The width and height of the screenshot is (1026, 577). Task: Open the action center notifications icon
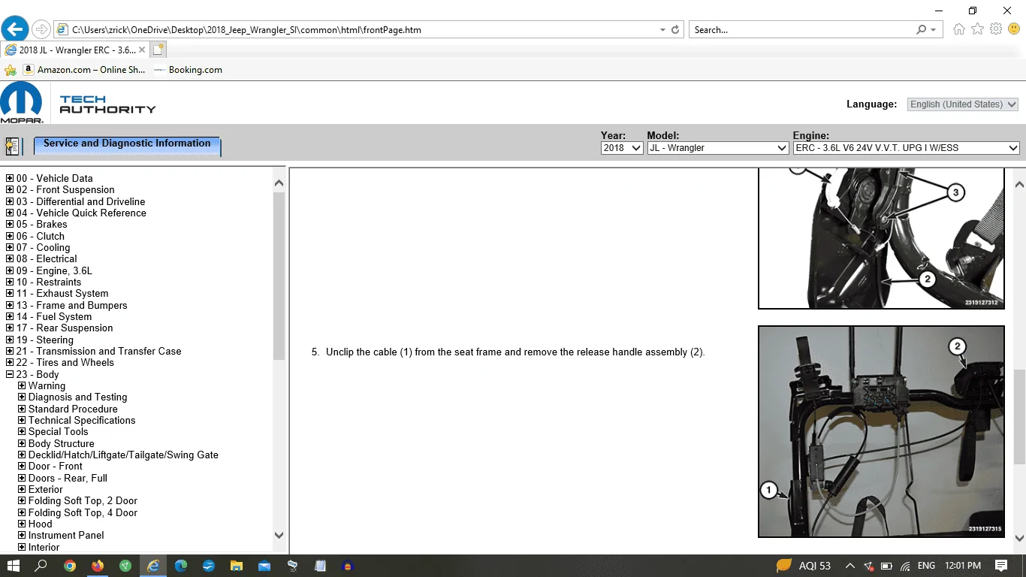[x=1001, y=566]
